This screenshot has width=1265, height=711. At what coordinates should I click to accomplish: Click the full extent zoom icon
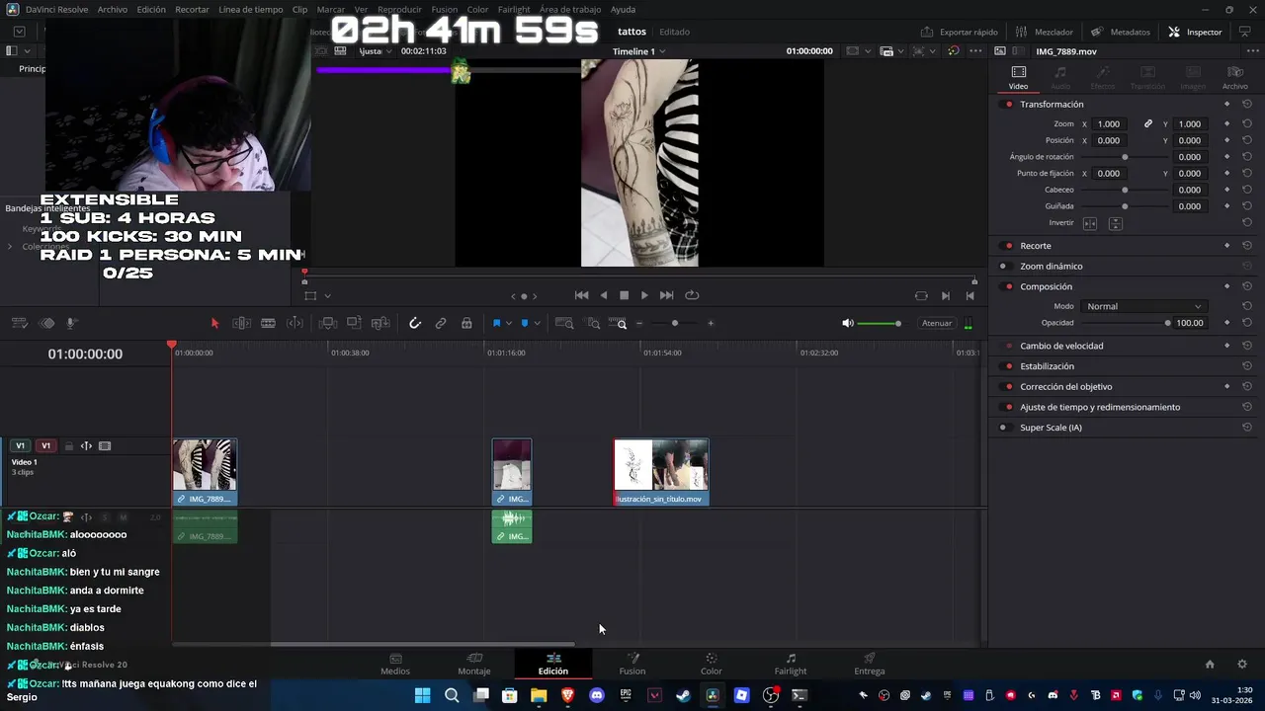pos(564,323)
